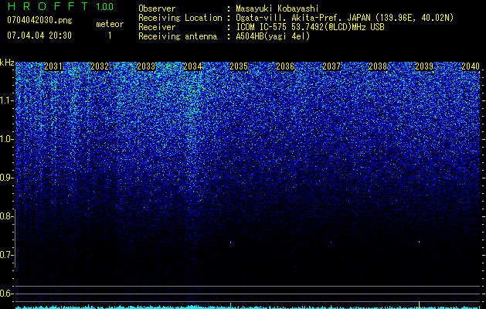The height and width of the screenshot is (309, 486).
Task: Click the Receiver label
Action: [157, 27]
